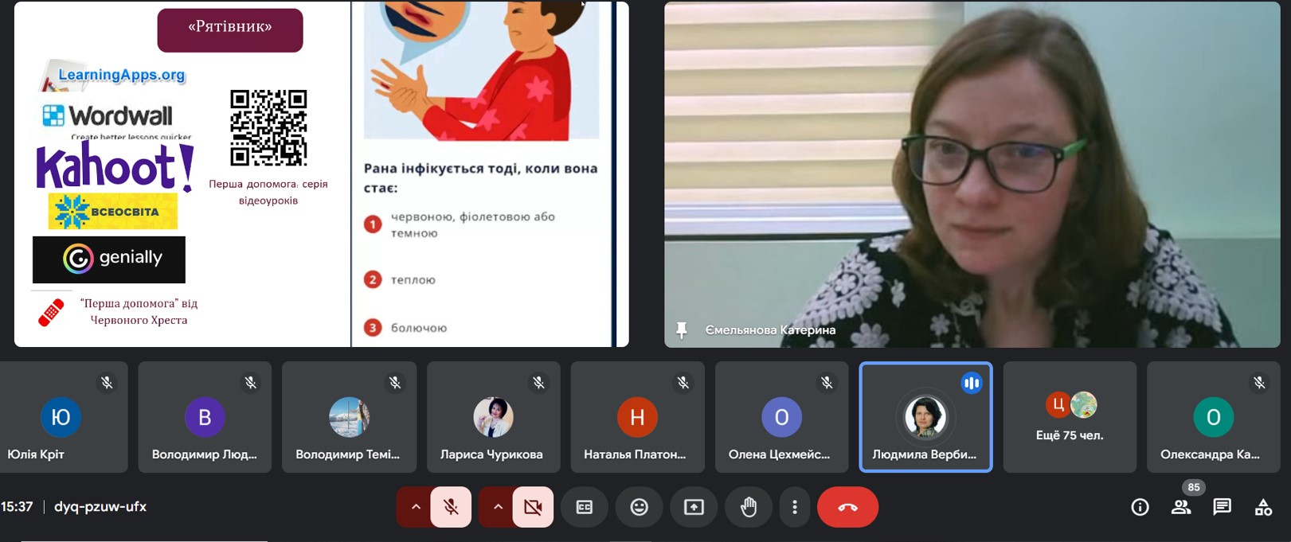This screenshot has width=1291, height=542.
Task: Turn on closed captions
Action: pos(585,507)
